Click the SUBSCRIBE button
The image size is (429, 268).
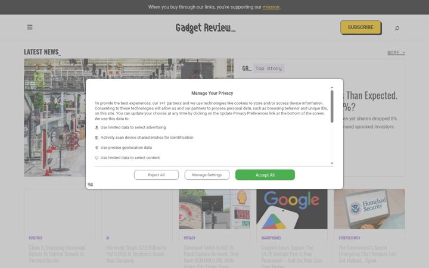click(360, 27)
